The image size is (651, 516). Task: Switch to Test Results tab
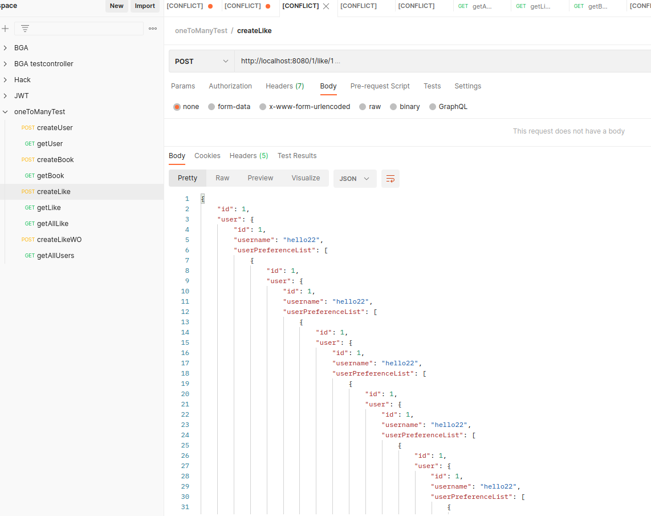pyautogui.click(x=297, y=155)
